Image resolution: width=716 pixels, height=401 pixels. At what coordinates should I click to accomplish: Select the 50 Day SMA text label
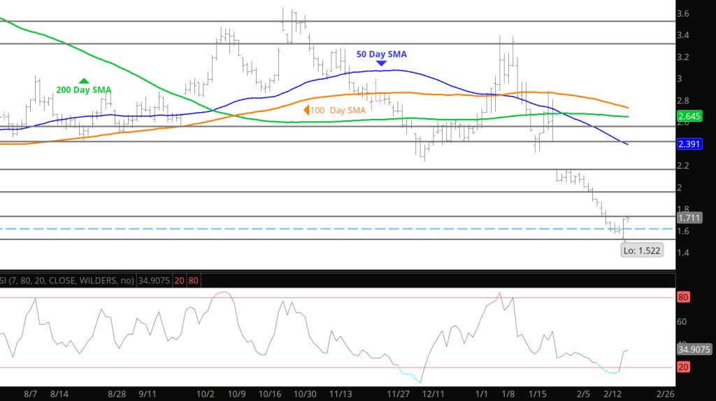pyautogui.click(x=381, y=54)
